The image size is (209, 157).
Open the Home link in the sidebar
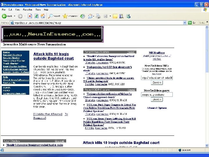point(6,52)
